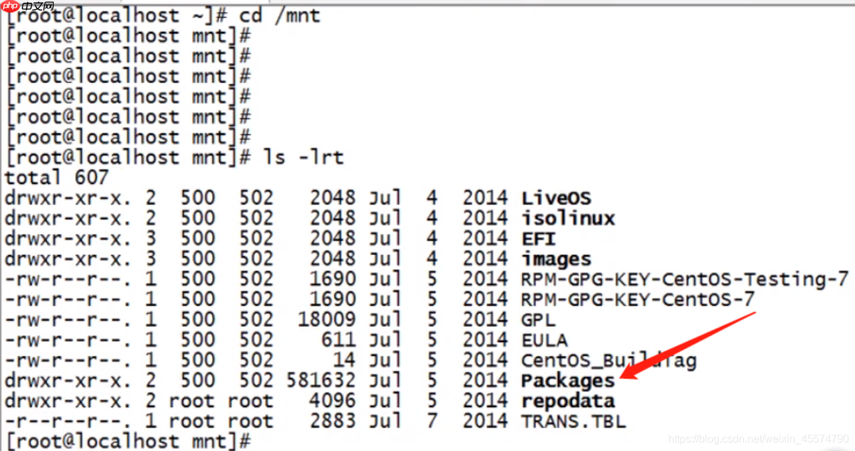Click the 611 size value
Viewport: 855px width, 451px height.
[339, 340]
